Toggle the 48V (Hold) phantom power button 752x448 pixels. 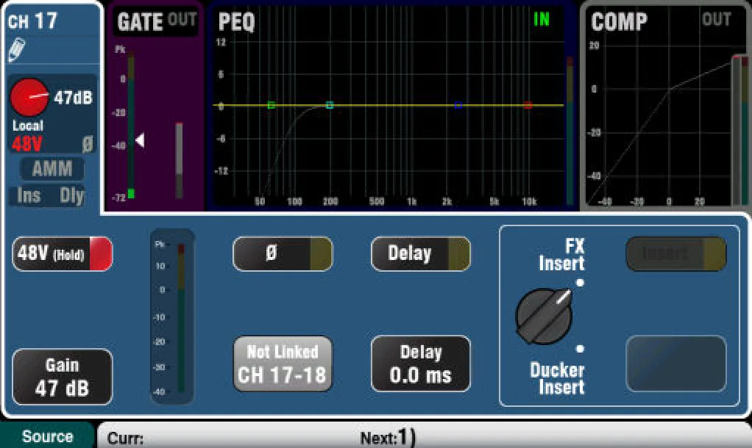[63, 253]
